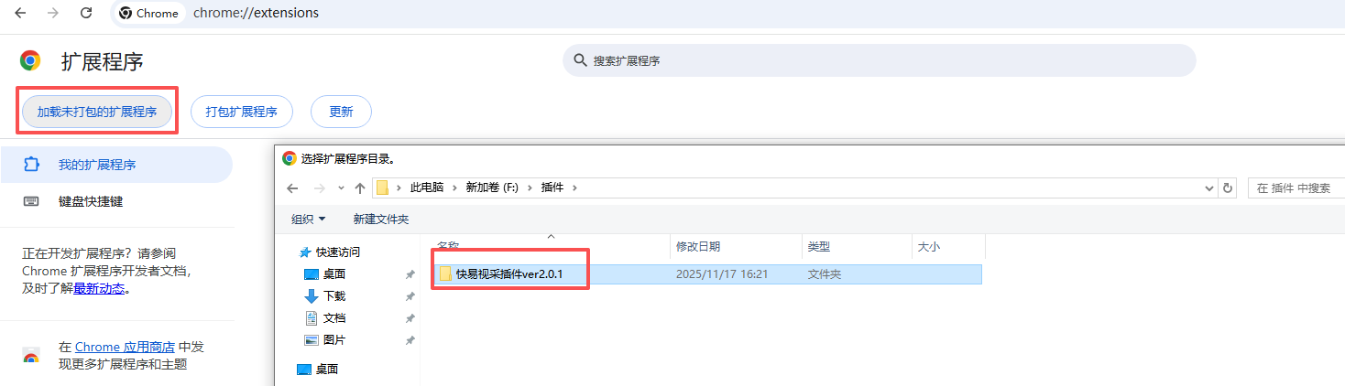1345x386 pixels.
Task: Select 图片 in the quick access list
Action: (x=334, y=340)
